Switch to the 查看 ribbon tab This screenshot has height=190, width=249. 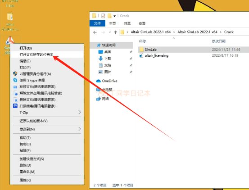point(142,23)
